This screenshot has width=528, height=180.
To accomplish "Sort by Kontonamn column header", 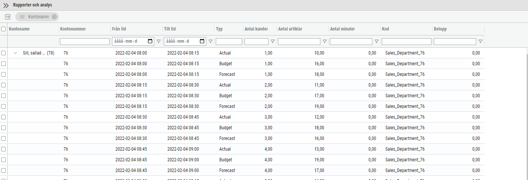I will [x=19, y=29].
